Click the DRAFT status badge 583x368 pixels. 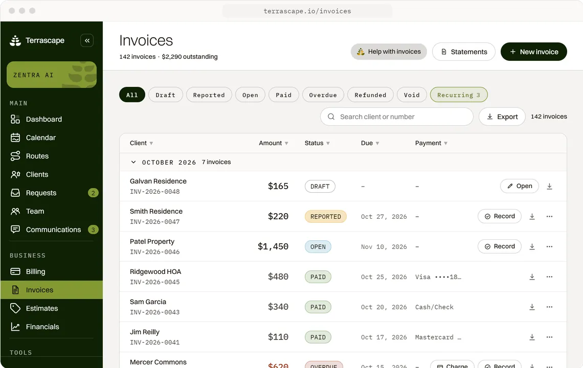(320, 186)
